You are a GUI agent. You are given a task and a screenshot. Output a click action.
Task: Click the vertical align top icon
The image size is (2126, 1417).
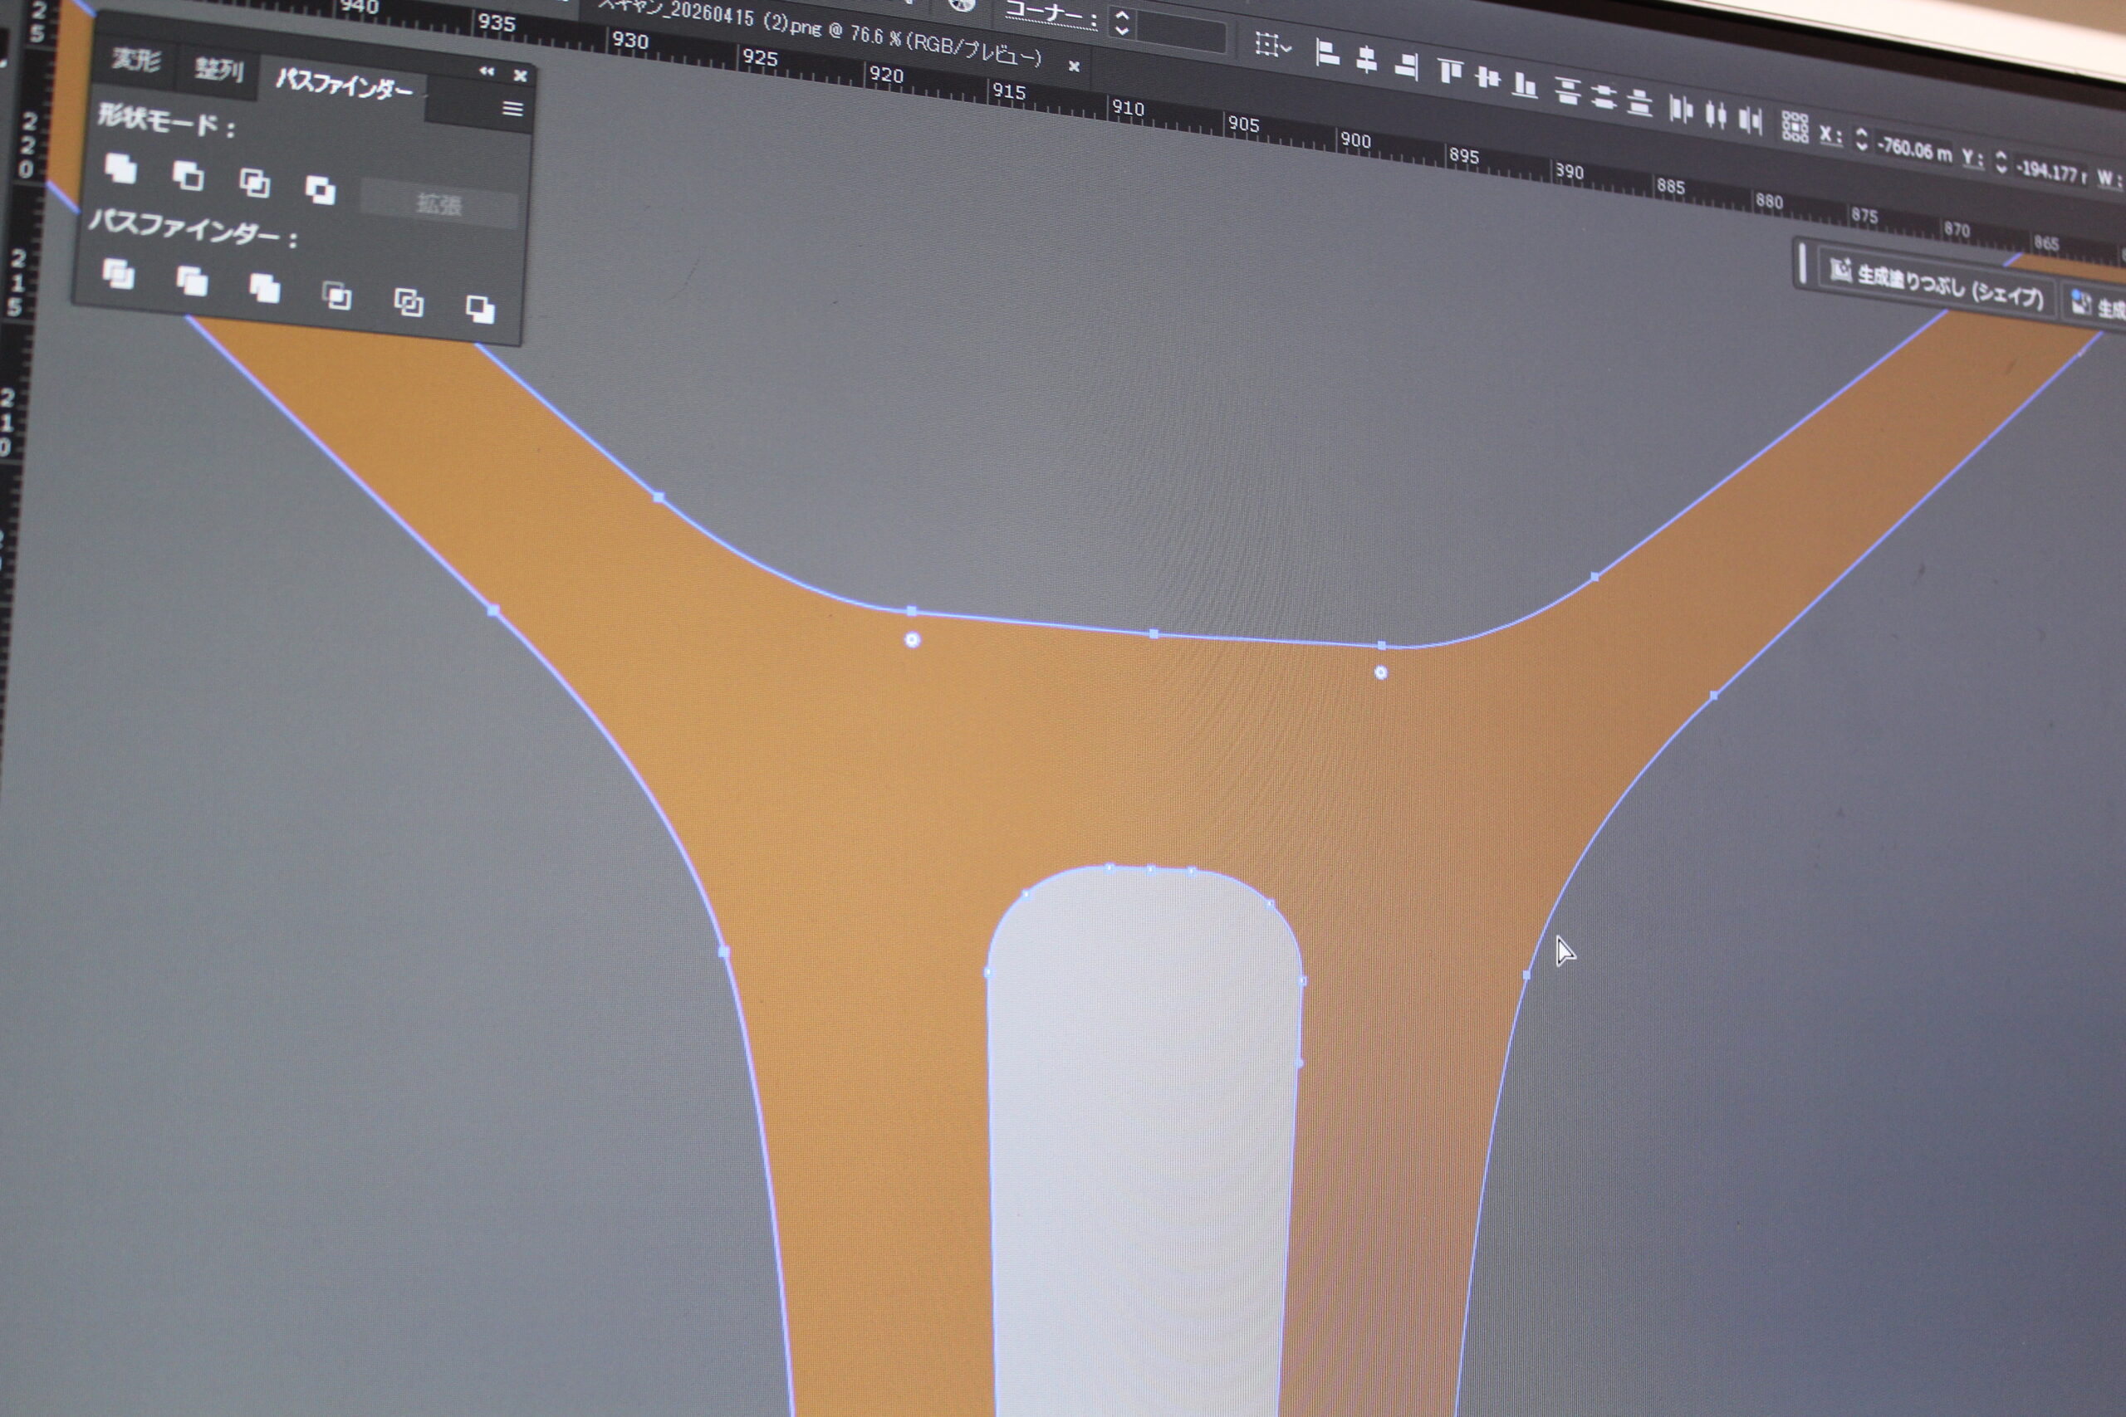pos(1450,70)
